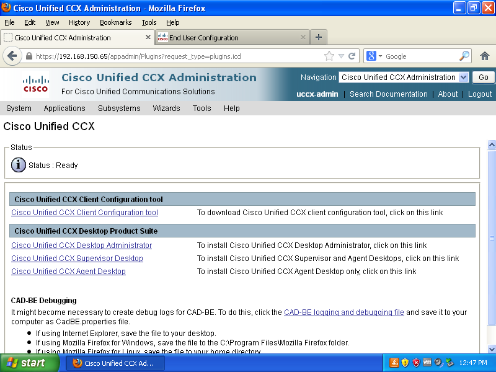Switch to the End User Configuration tab

pos(232,37)
